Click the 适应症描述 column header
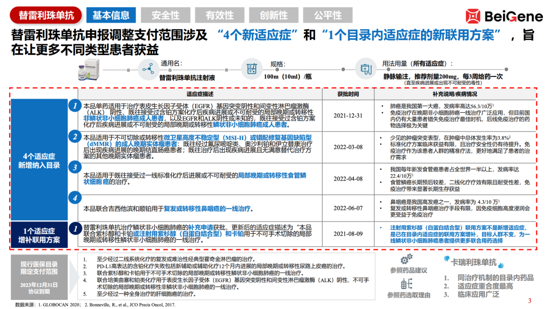Image resolution: width=546 pixels, height=309 pixels. 200,94
